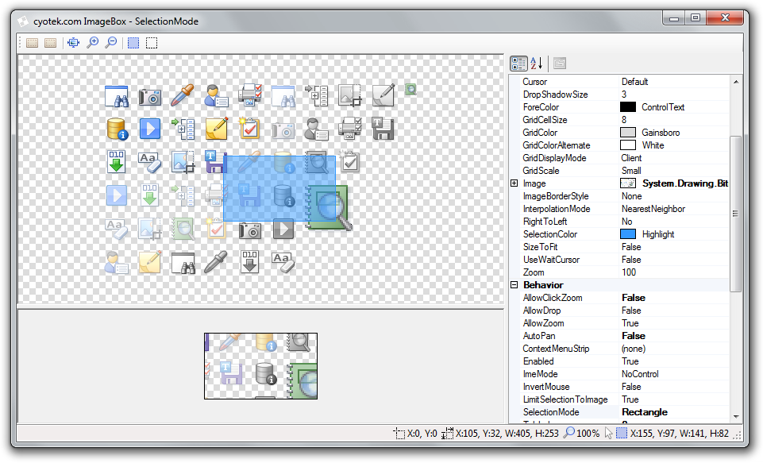The height and width of the screenshot is (463, 763).
Task: Click property grid scrollbar down arrow
Action: click(x=736, y=416)
